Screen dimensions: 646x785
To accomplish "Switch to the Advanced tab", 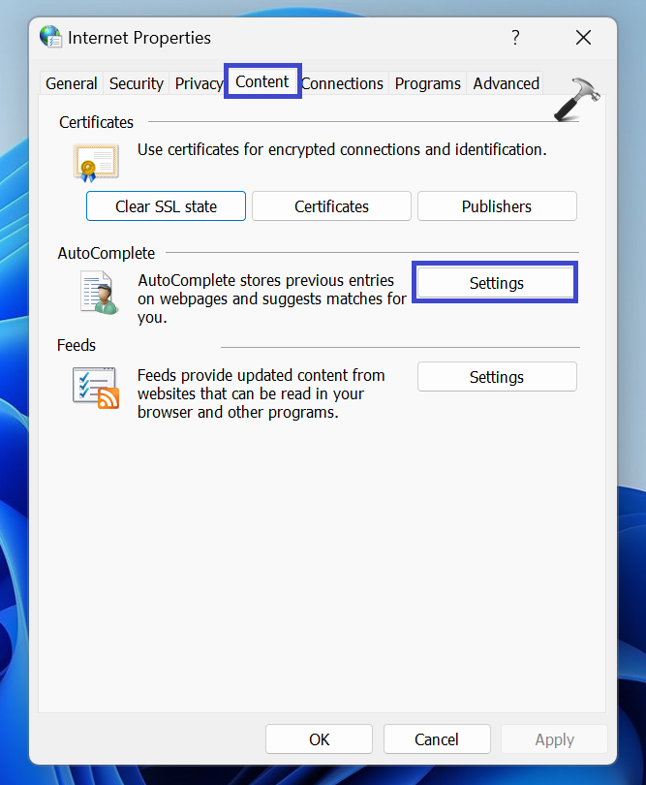I will click(x=506, y=83).
